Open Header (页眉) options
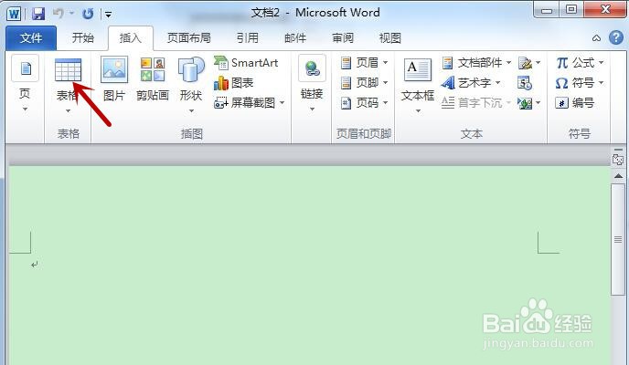This screenshot has height=365, width=629. pyautogui.click(x=364, y=63)
